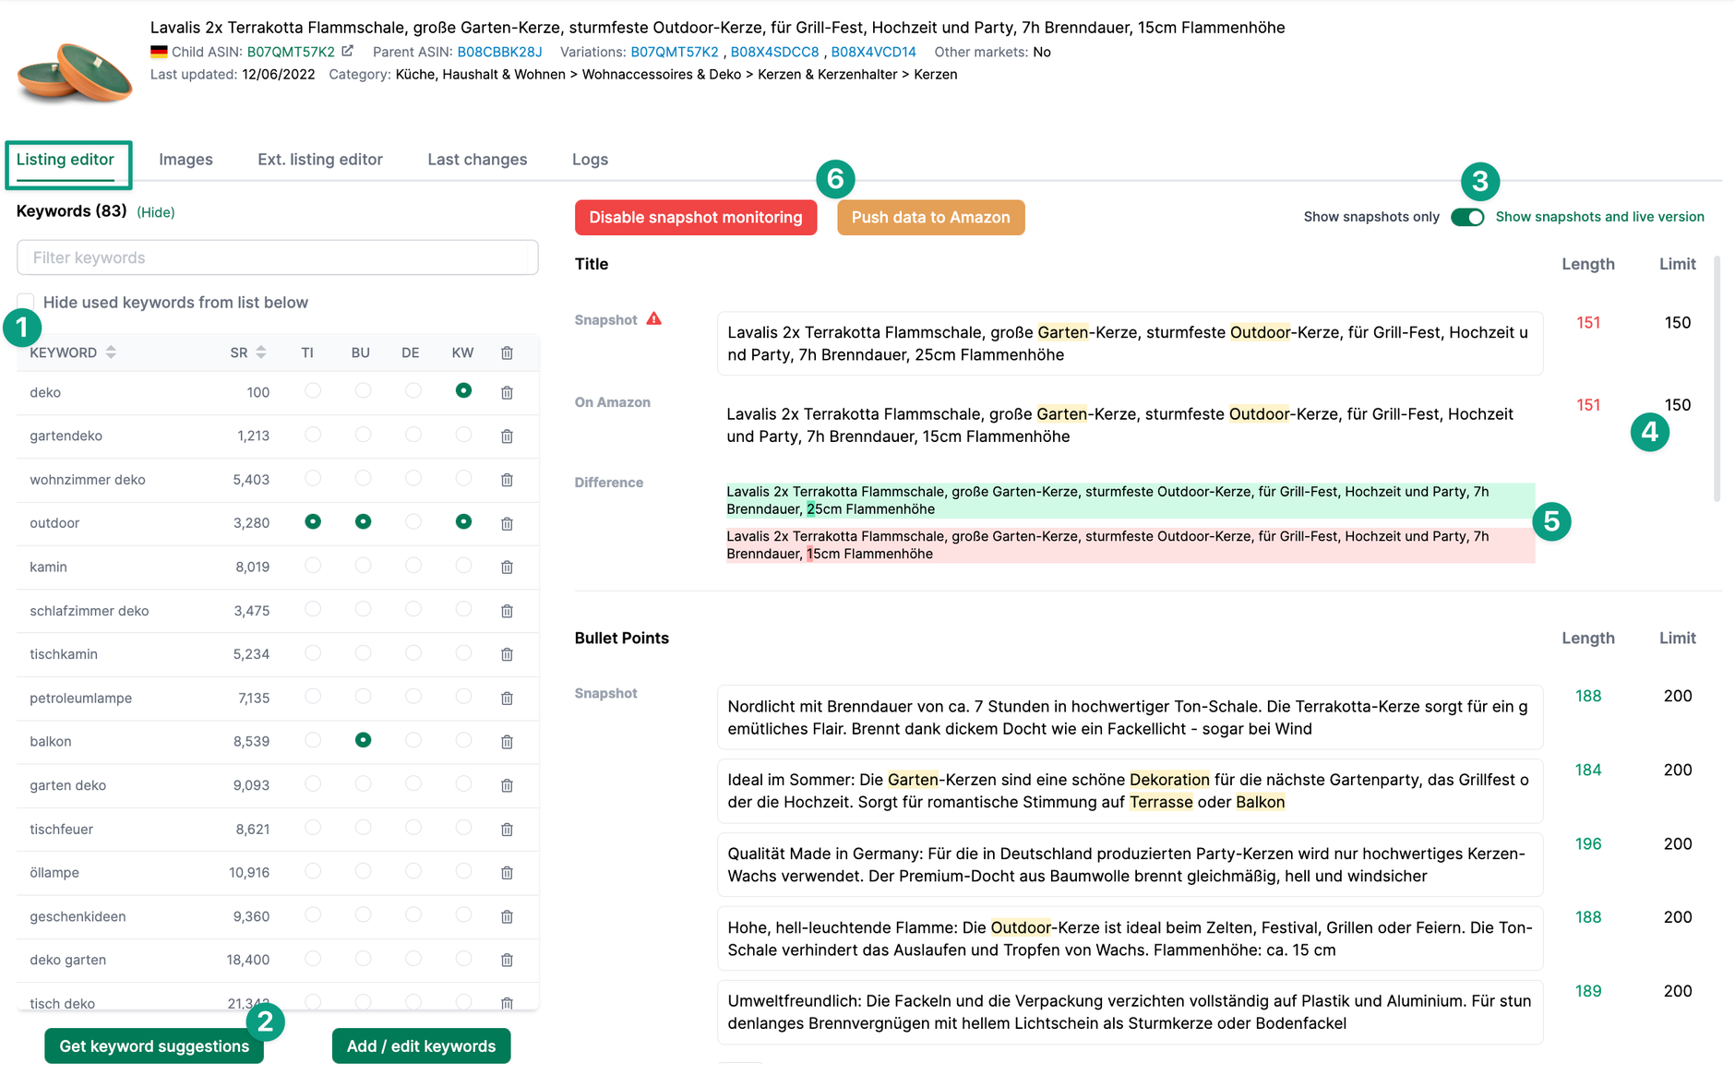Viewport: 1735px width, 1075px height.
Task: Delete the garten deko keyword
Action: (x=507, y=785)
